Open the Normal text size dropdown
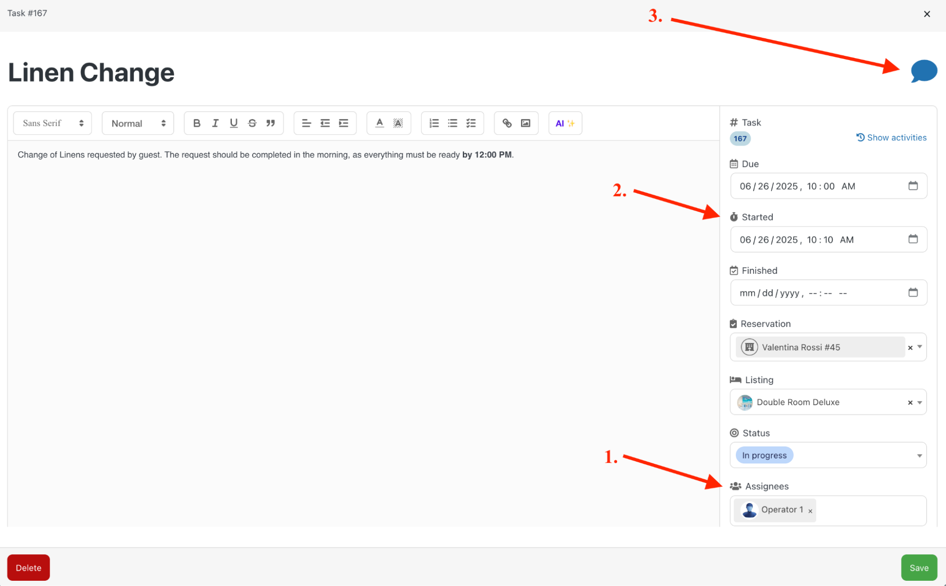The width and height of the screenshot is (946, 586). [138, 123]
